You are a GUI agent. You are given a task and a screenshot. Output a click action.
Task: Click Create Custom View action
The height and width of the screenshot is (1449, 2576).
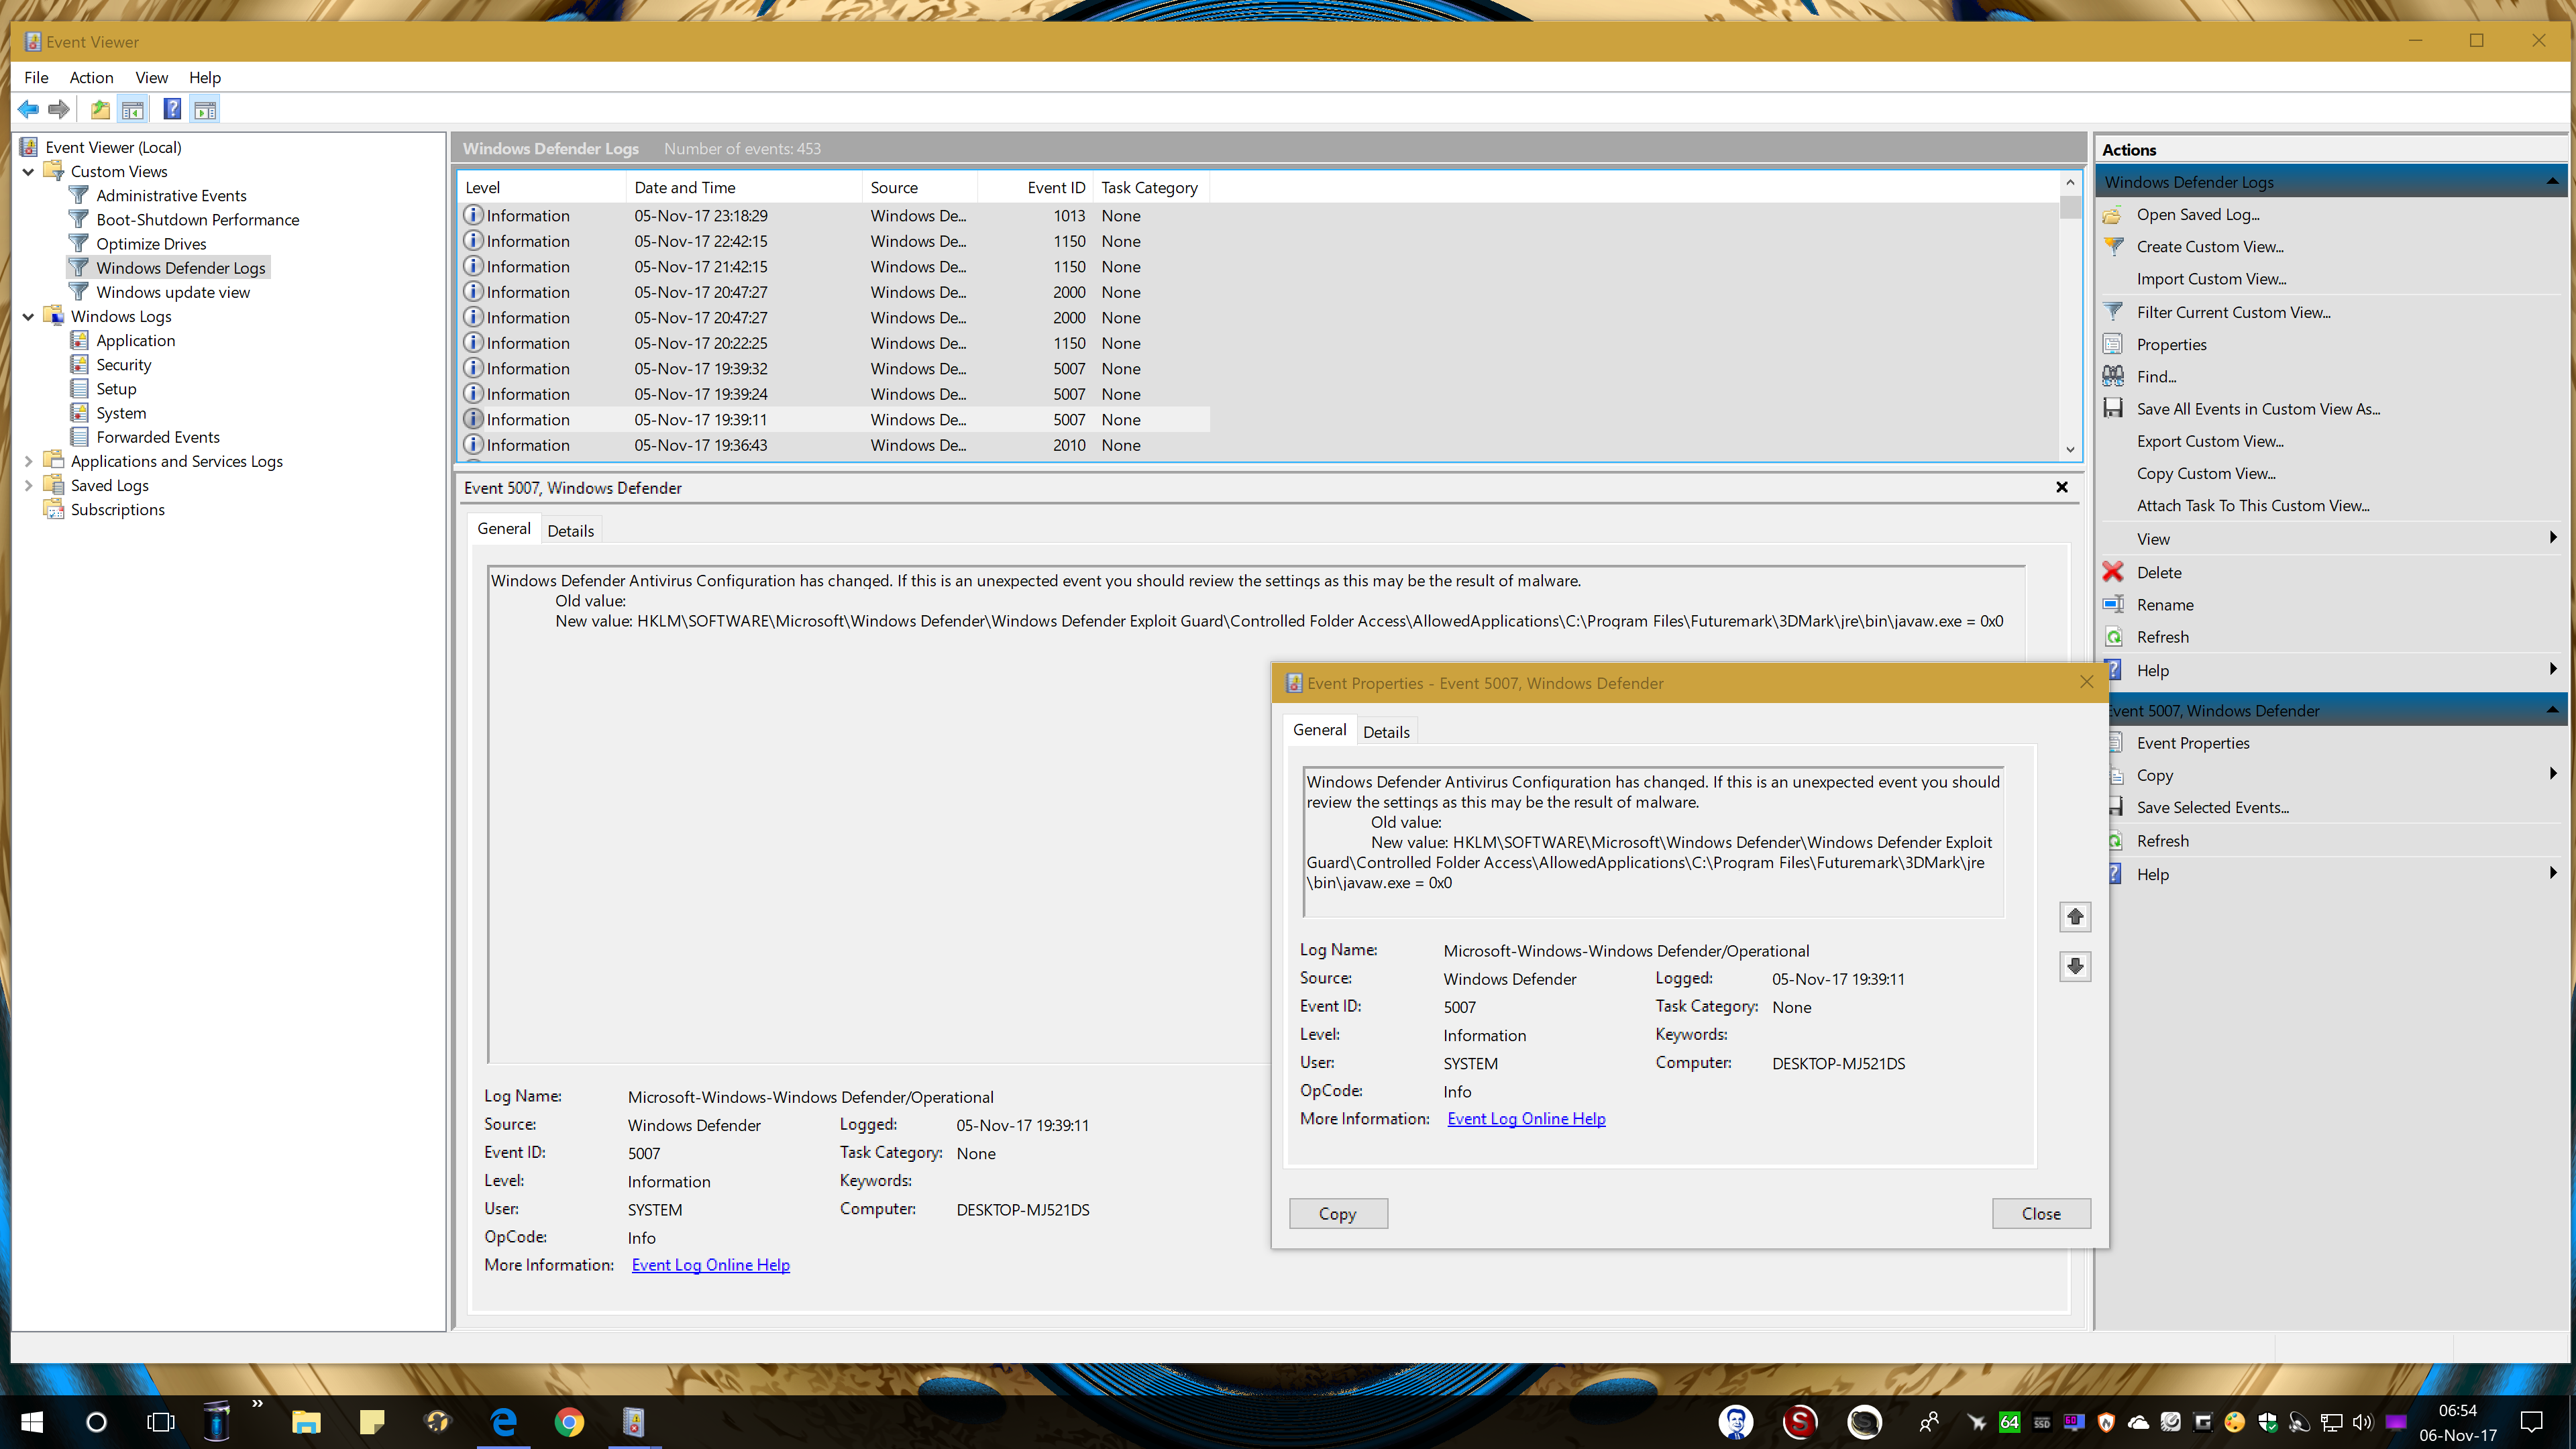[2210, 246]
